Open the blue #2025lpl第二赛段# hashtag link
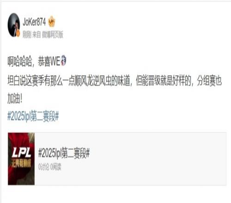The height and width of the screenshot is (203, 231). (33, 116)
